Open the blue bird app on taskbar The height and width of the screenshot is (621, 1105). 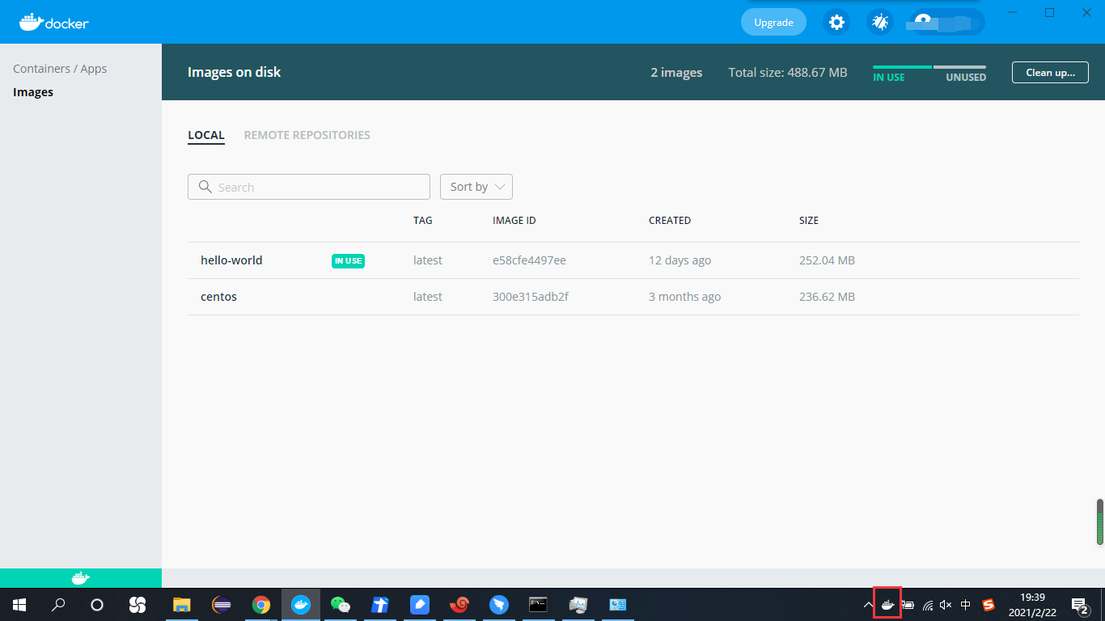click(499, 605)
